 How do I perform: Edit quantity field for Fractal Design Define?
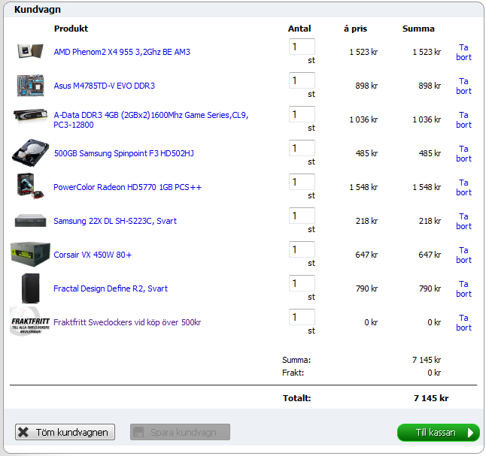[x=302, y=283]
